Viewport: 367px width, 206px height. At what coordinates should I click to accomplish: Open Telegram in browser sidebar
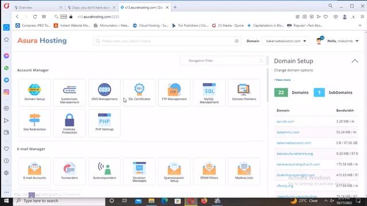point(6,80)
